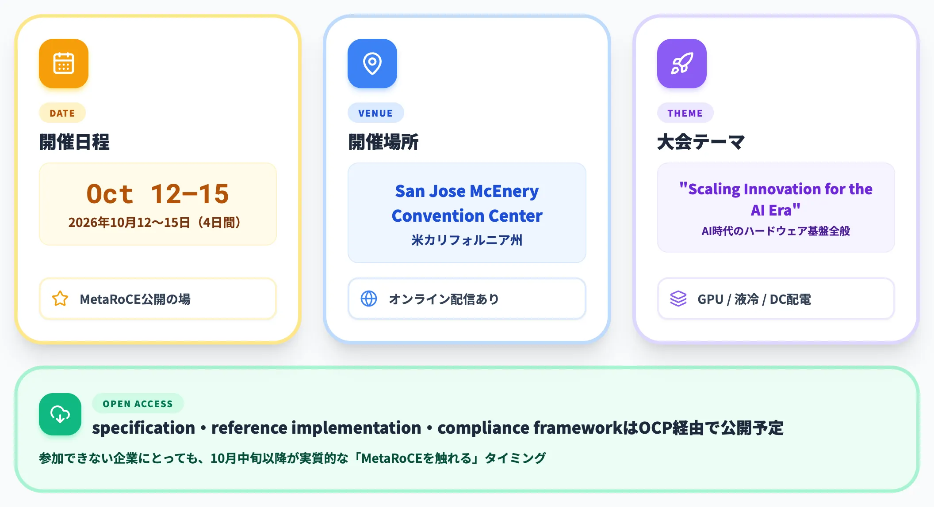Click the オンライン配信あり label
The height and width of the screenshot is (507, 934).
[444, 299]
